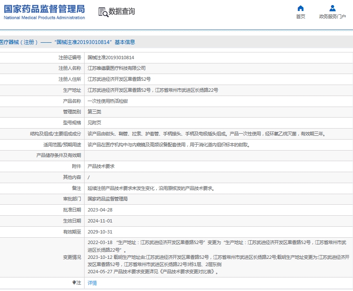Select registration number 国械注准20193010814 value

[111, 58]
